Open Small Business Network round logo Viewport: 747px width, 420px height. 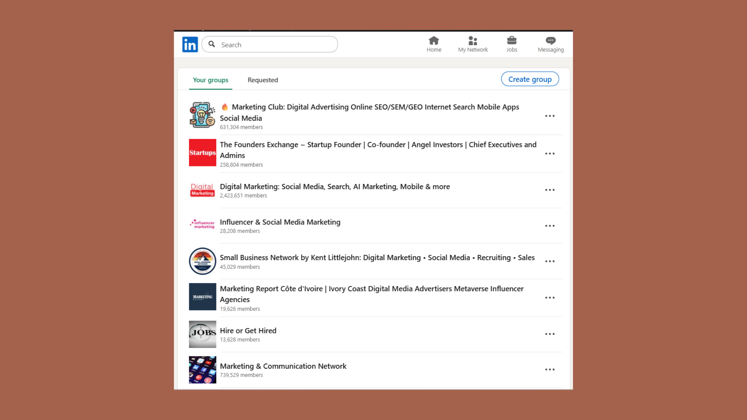coord(202,261)
